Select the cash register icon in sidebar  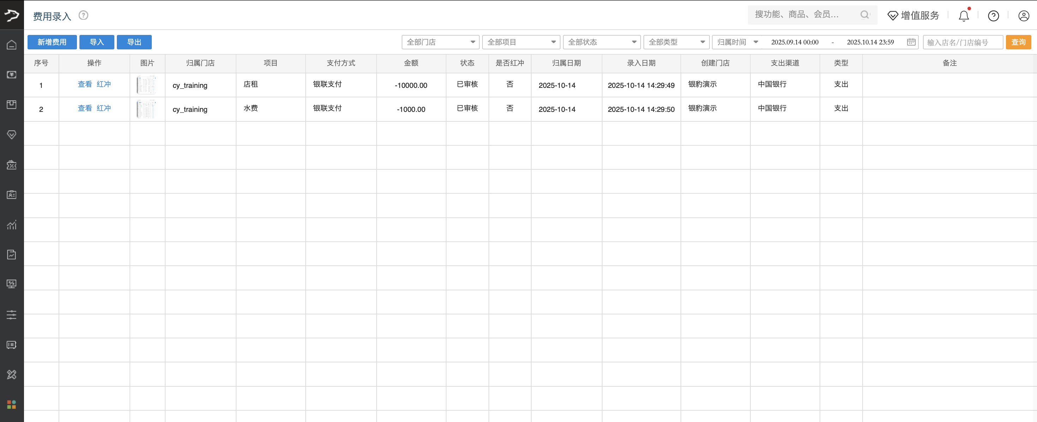point(12,75)
